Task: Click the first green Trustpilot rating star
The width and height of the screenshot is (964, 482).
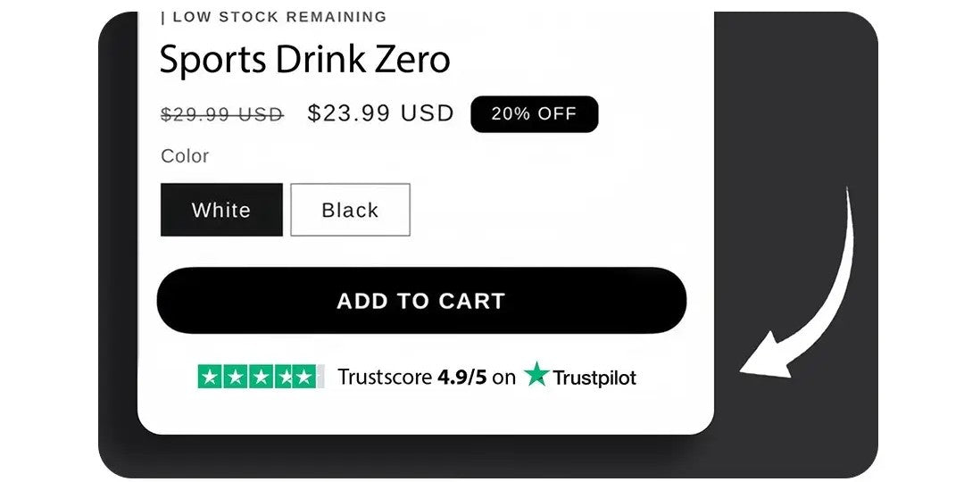Action: pyautogui.click(x=210, y=377)
